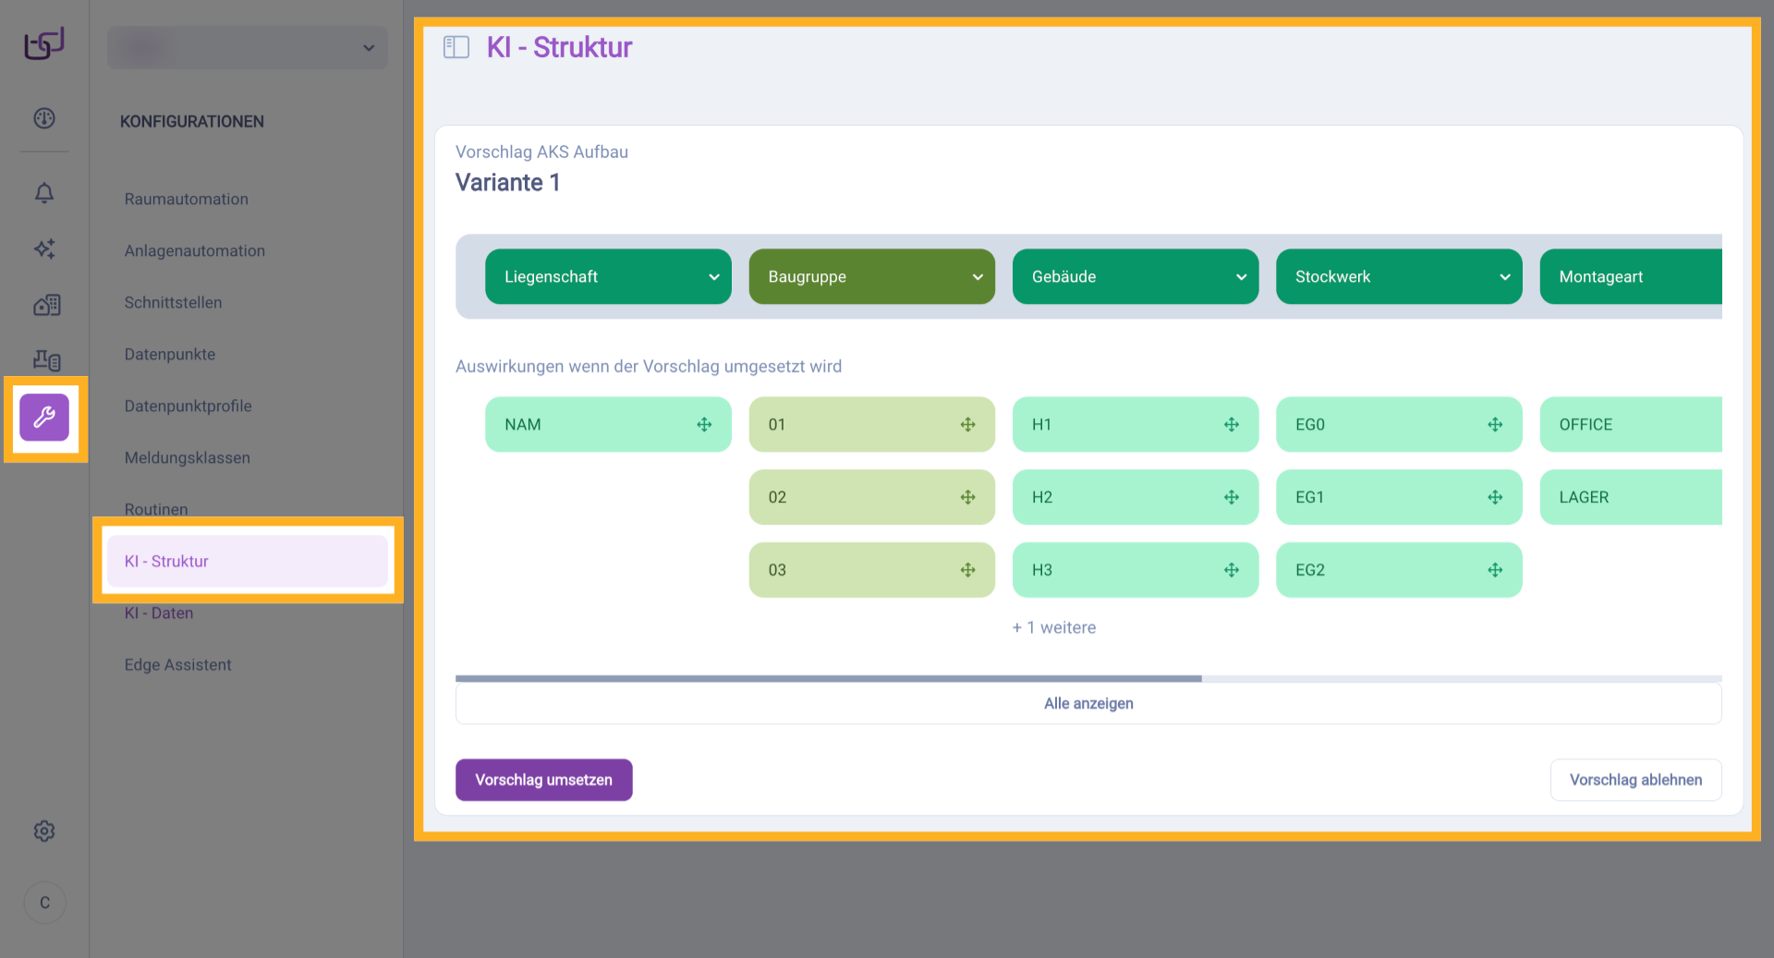Toggle the sidebar panel icon beside title
The height and width of the screenshot is (958, 1774).
(456, 47)
